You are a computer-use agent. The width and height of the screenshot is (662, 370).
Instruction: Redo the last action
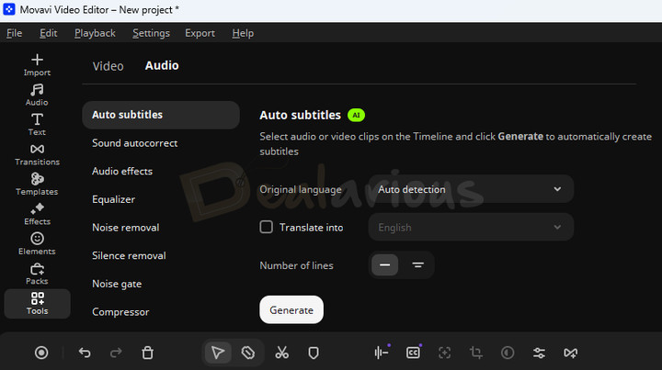point(116,353)
